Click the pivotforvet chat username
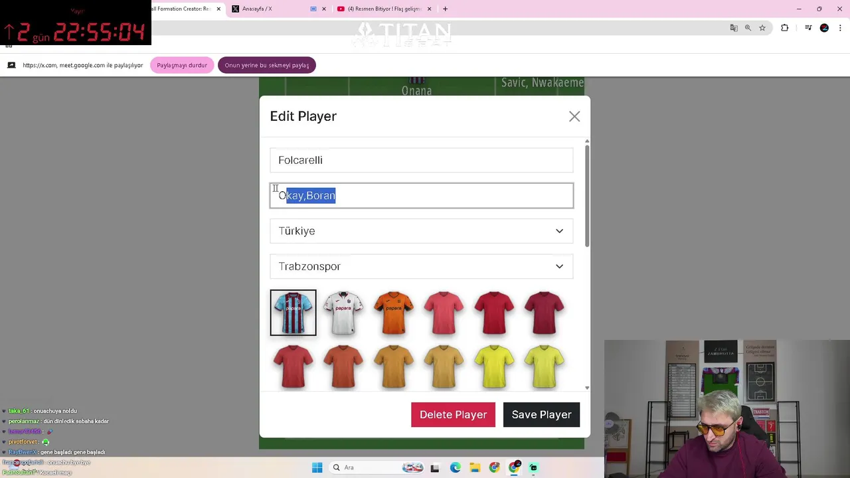 [x=23, y=441]
